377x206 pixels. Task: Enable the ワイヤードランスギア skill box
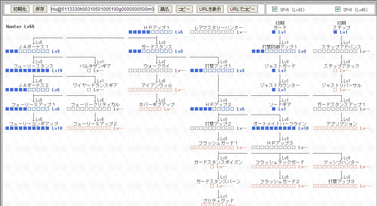89,90
